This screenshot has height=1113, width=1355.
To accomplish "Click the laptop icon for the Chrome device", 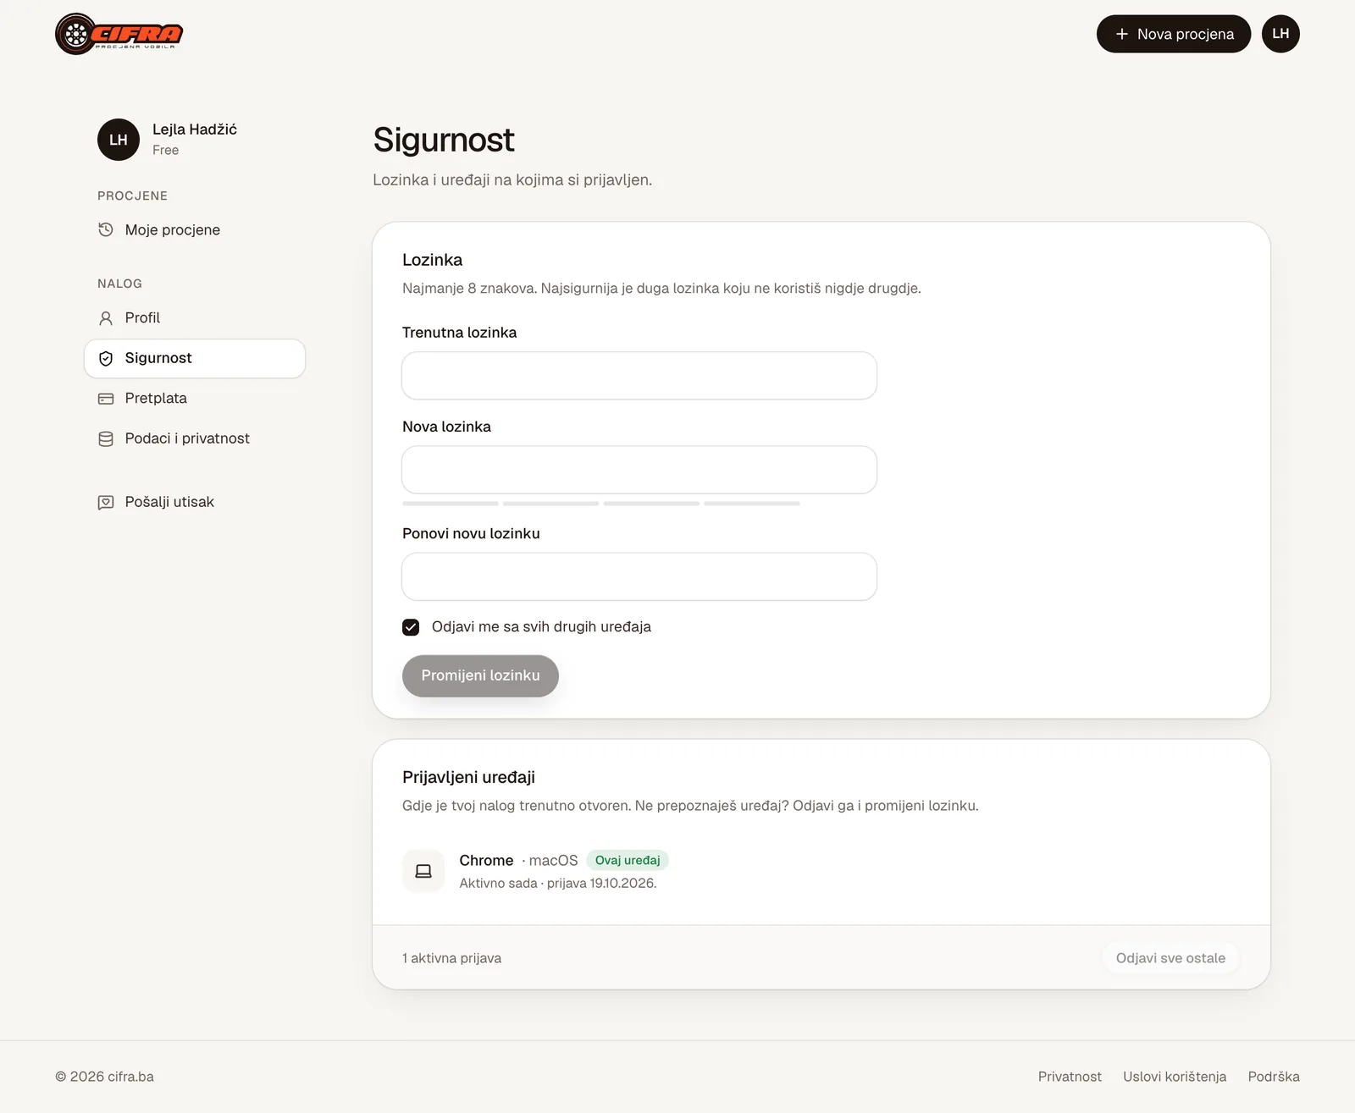I will click(x=423, y=871).
